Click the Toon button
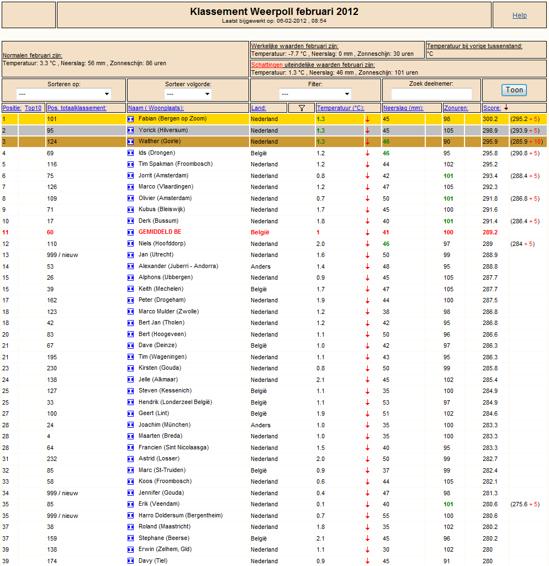 coord(514,90)
